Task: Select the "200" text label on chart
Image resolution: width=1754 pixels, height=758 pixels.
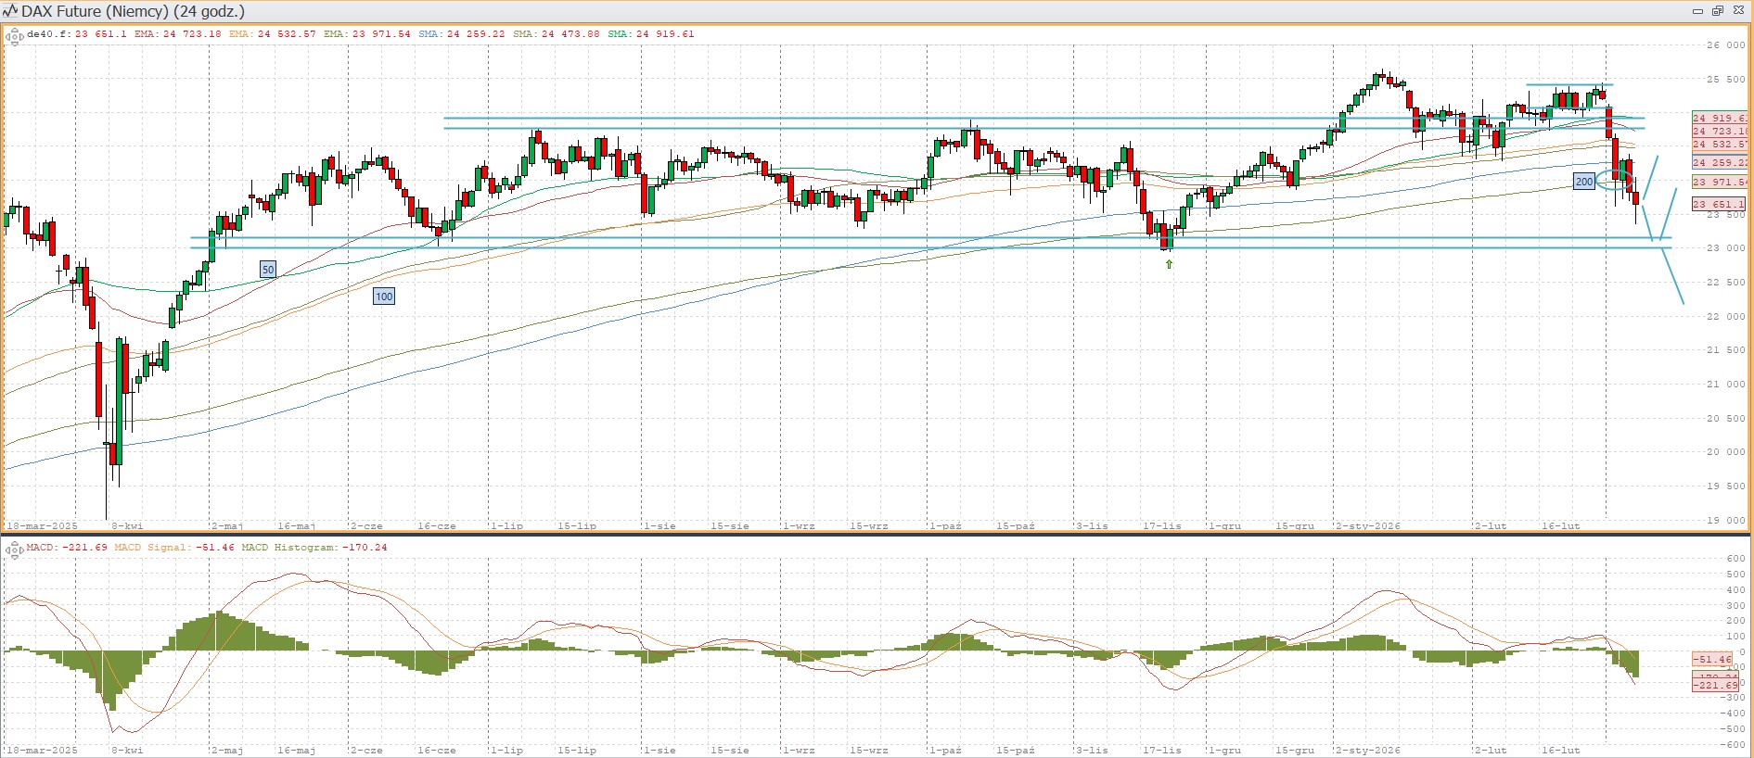Action: click(1584, 182)
